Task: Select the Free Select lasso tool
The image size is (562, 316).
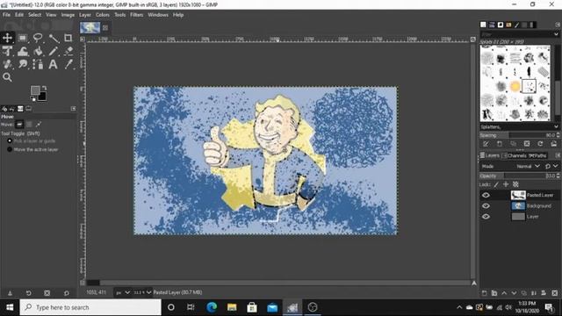Action: coord(38,38)
